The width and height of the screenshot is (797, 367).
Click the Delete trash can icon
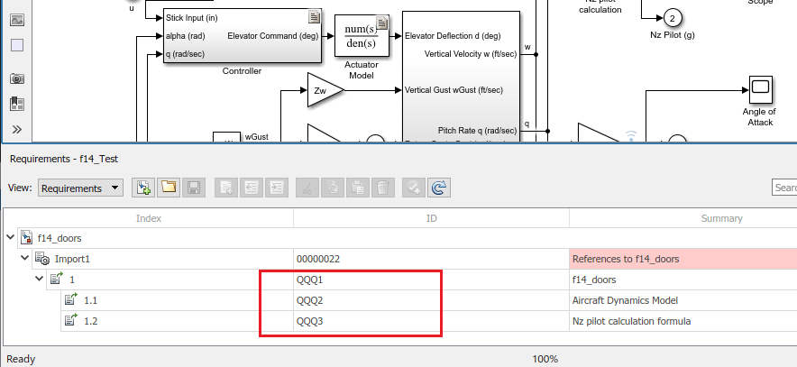click(x=383, y=188)
